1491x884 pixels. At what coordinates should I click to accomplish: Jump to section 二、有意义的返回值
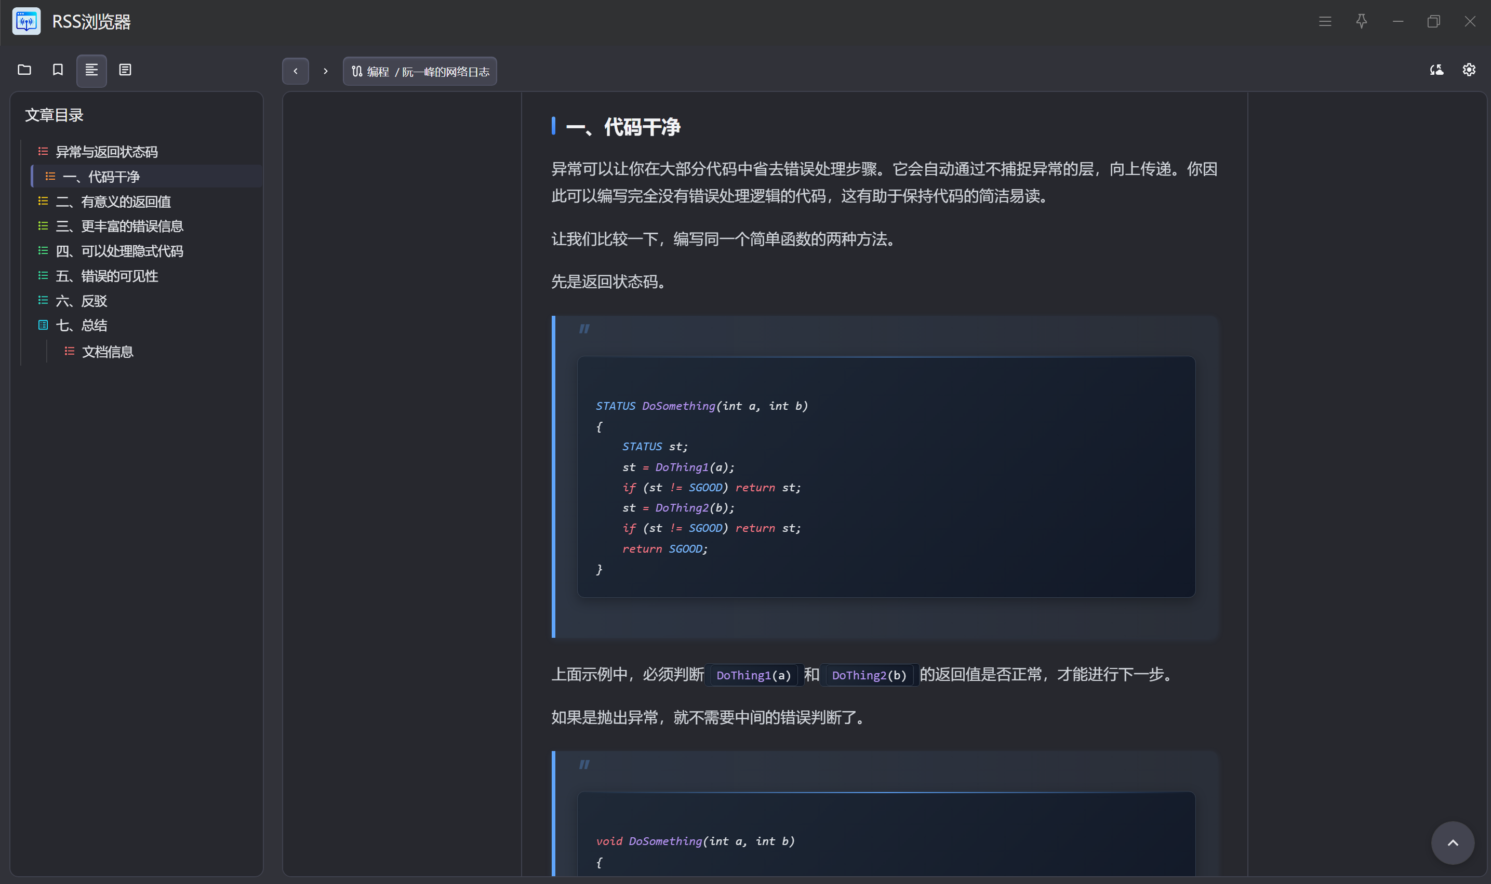tap(113, 202)
